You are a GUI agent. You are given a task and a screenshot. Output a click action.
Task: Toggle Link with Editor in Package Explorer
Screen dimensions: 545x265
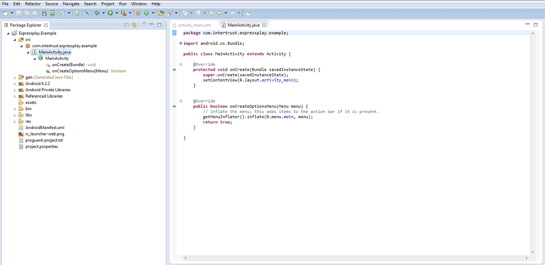pyautogui.click(x=134, y=25)
